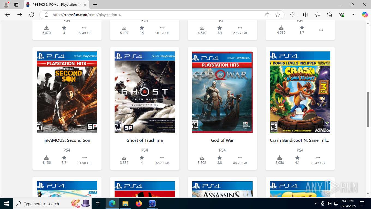
Task: View site information lock icon
Action: 46,15
